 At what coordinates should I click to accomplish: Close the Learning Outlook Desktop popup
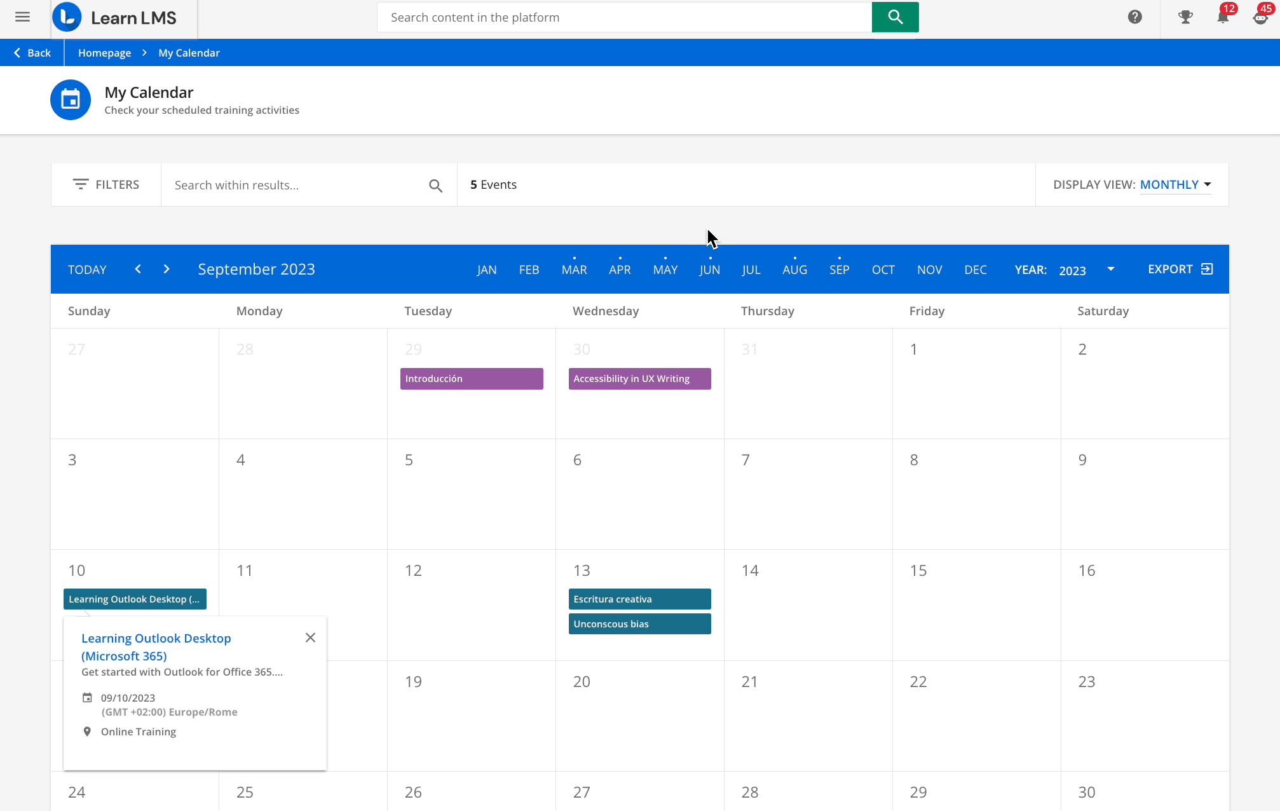coord(310,637)
